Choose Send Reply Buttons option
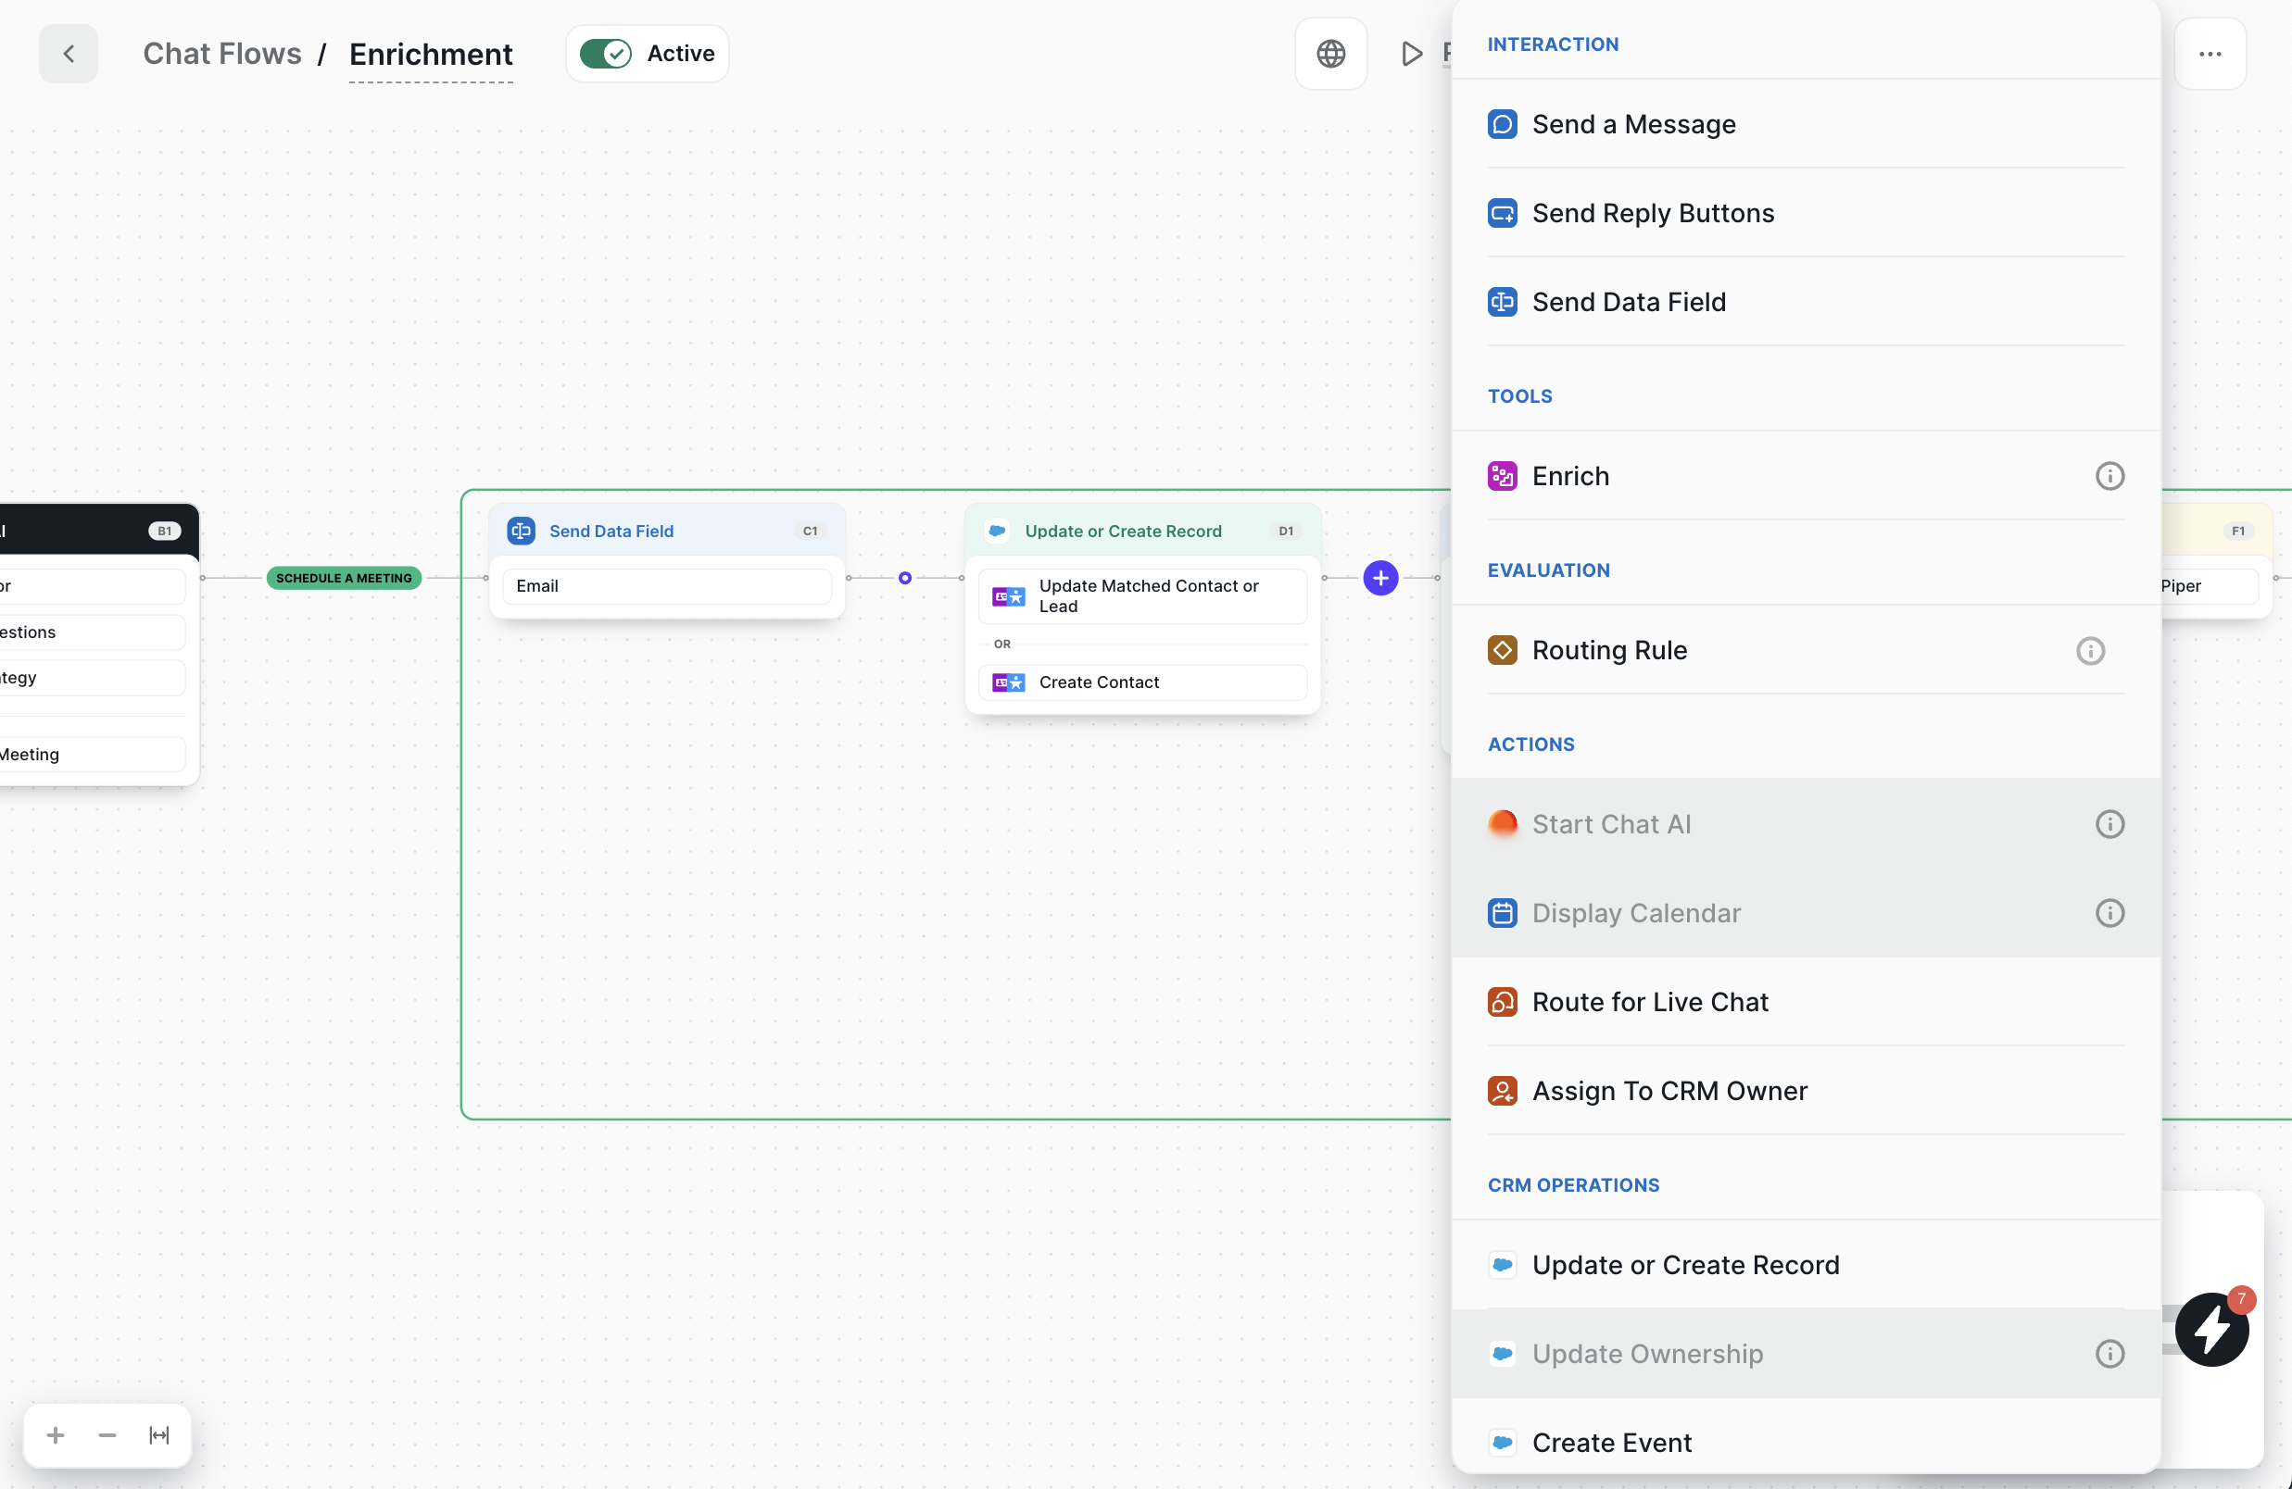The width and height of the screenshot is (2292, 1489). (1653, 214)
